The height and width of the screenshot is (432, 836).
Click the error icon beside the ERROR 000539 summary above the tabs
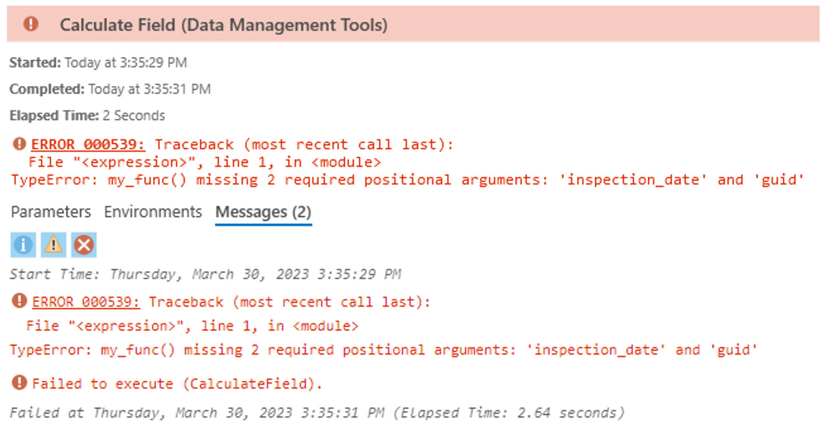click(20, 144)
